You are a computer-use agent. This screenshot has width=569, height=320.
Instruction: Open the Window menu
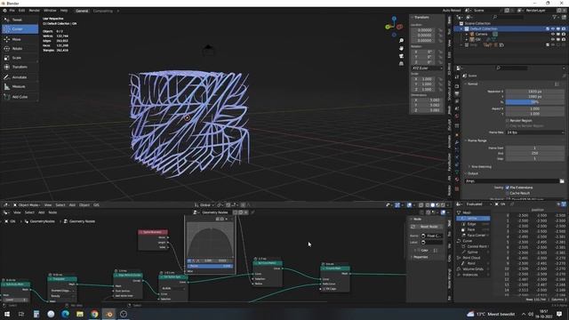click(x=50, y=11)
